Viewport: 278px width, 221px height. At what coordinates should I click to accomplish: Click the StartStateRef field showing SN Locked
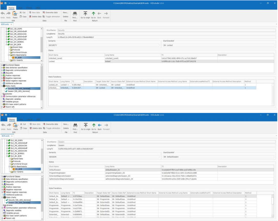pyautogui.click(x=218, y=45)
